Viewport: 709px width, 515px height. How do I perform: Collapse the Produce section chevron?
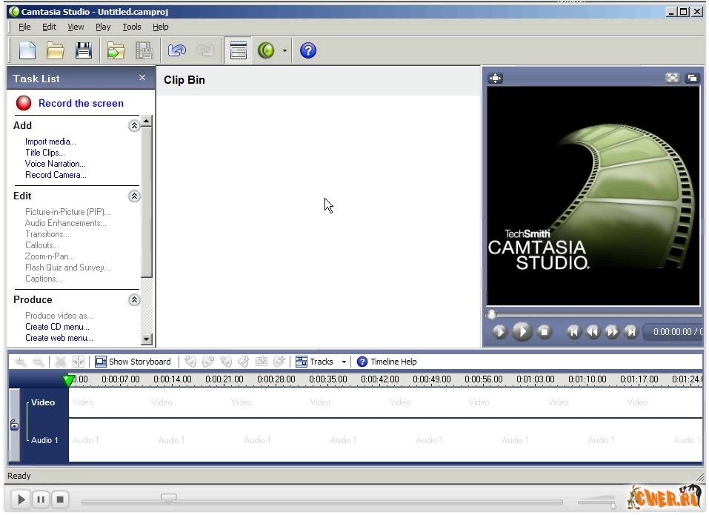tap(134, 300)
